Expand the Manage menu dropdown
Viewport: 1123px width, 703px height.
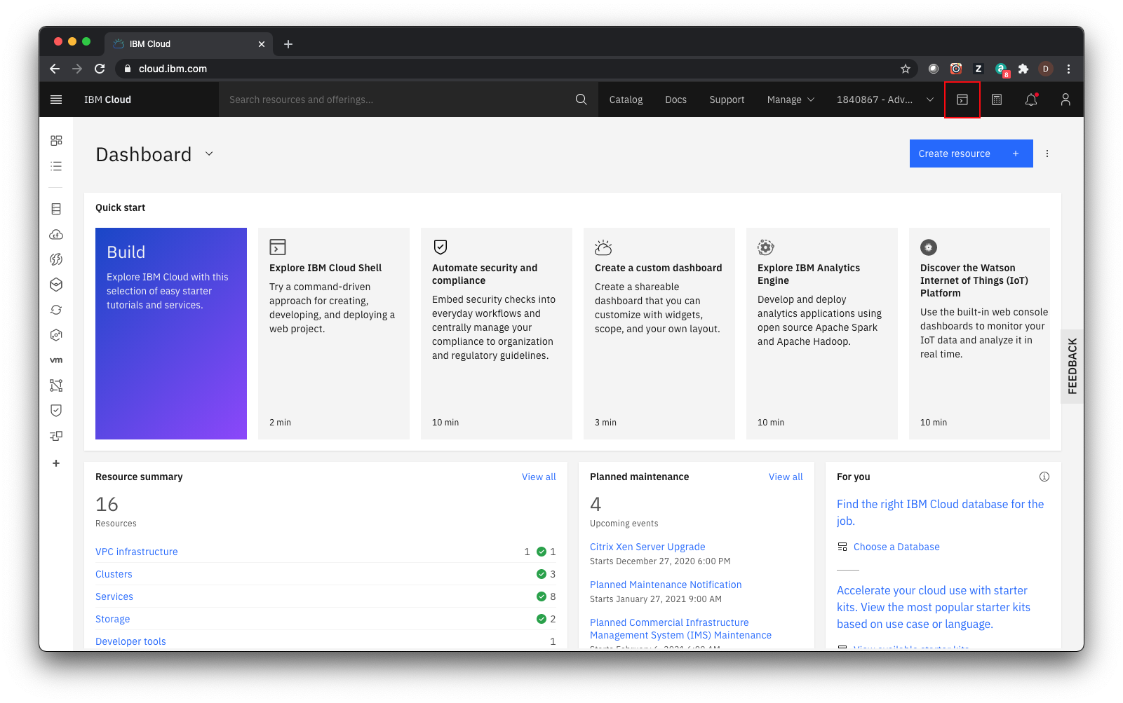[x=791, y=100]
